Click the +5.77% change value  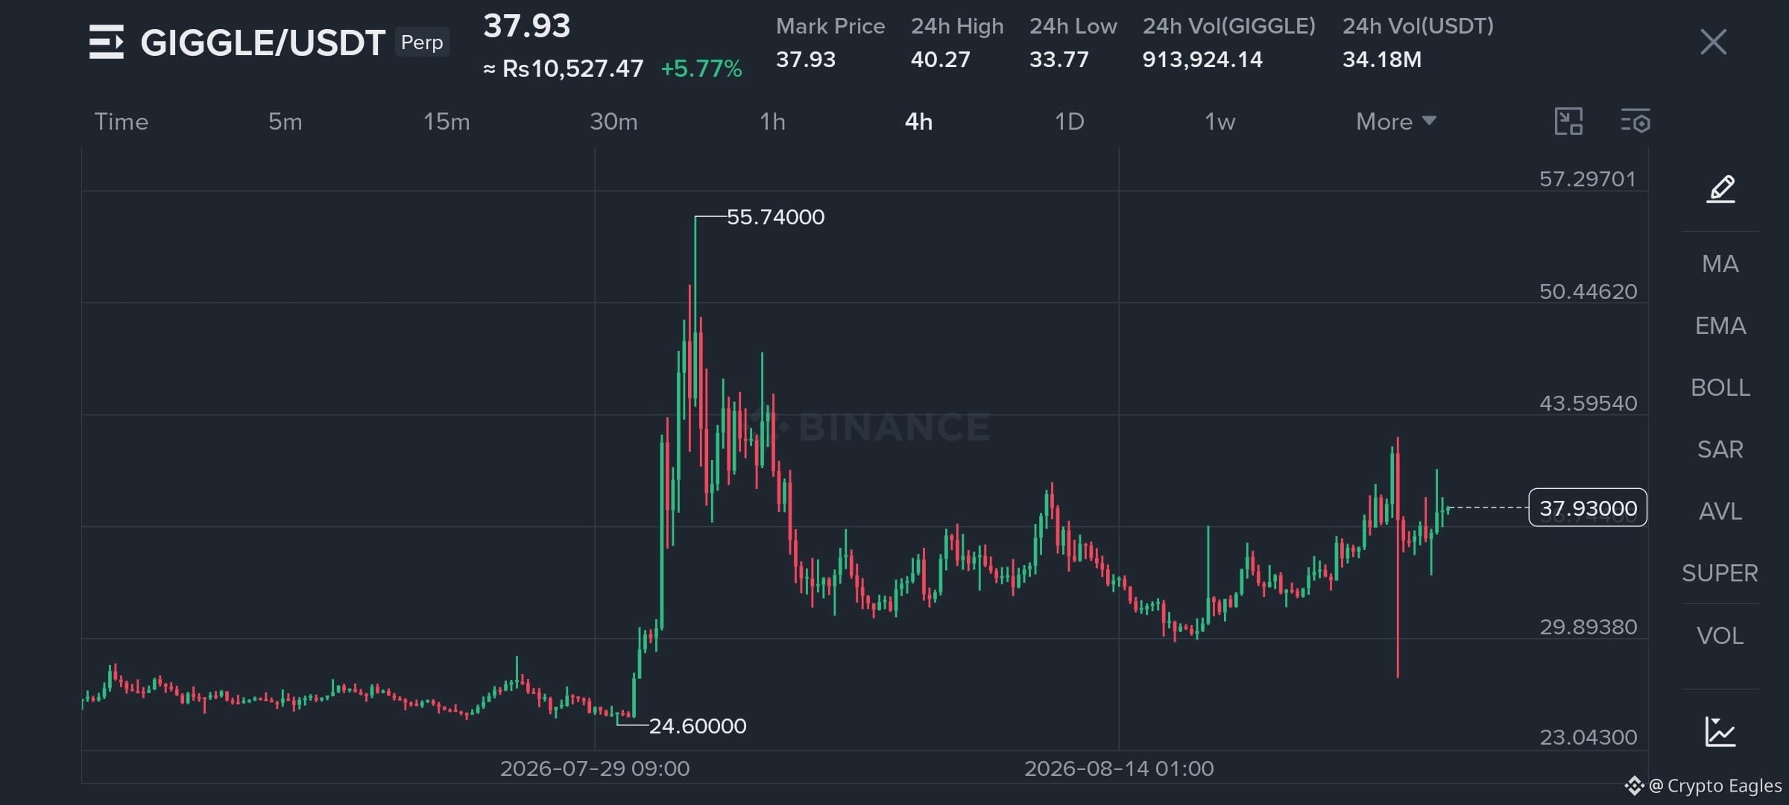click(701, 69)
